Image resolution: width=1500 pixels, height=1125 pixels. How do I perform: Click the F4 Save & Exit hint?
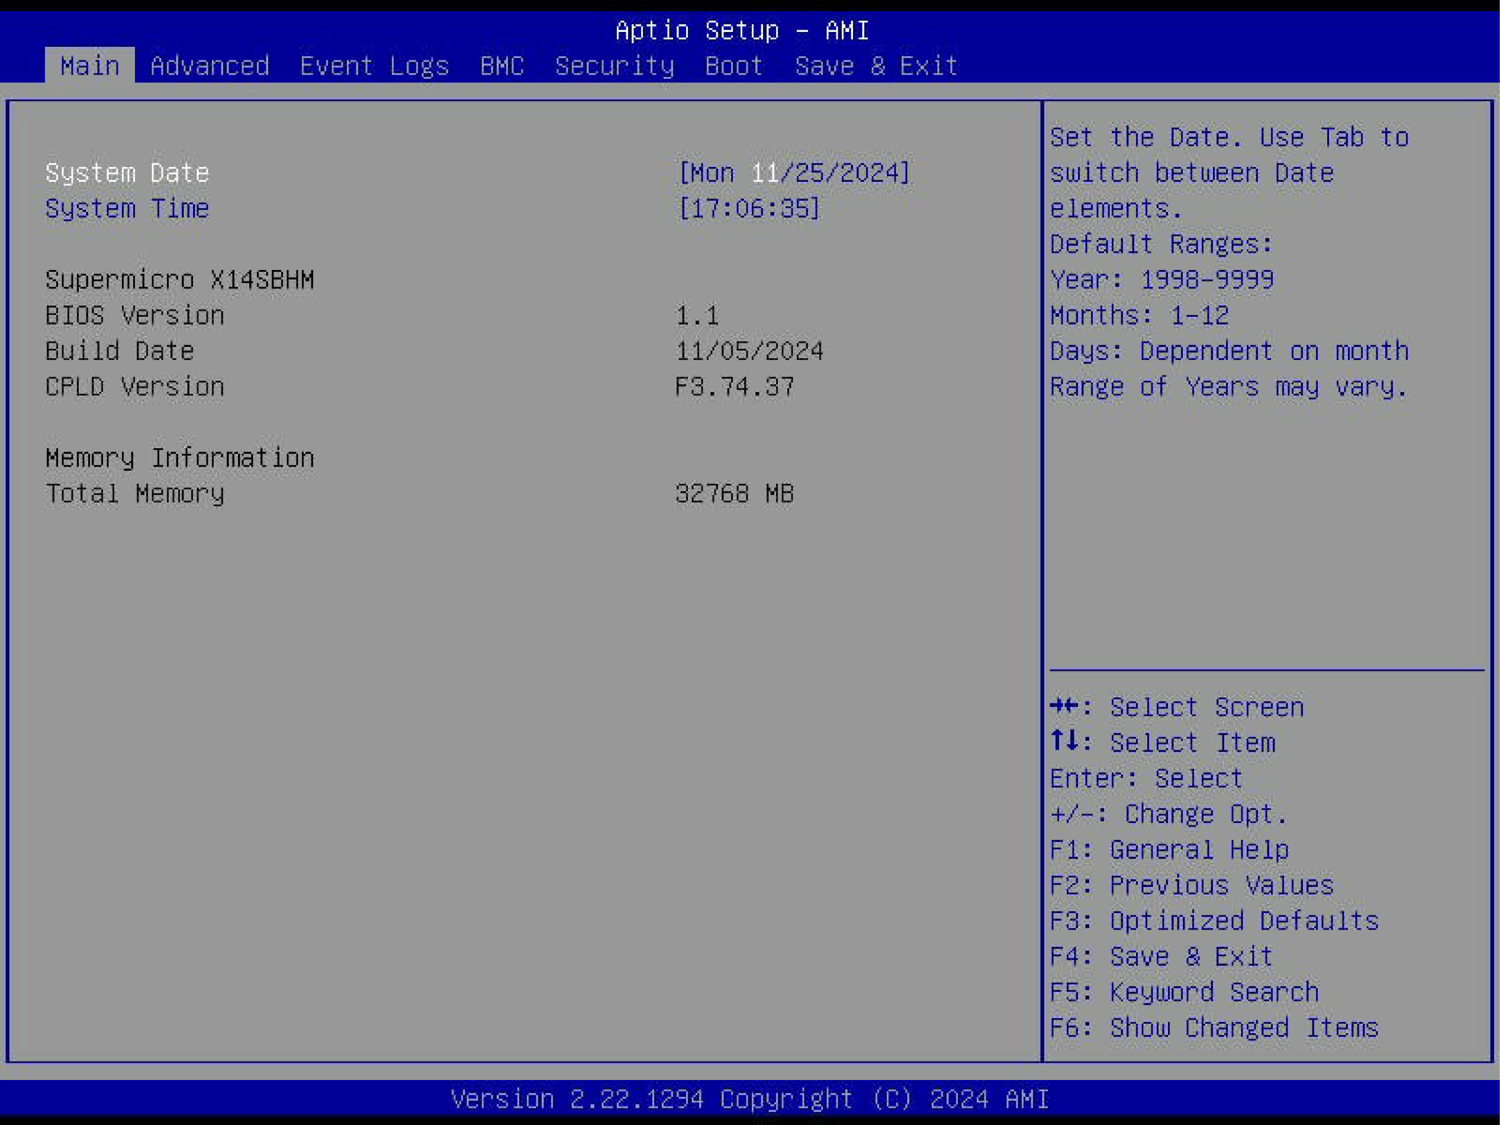[x=1161, y=957]
